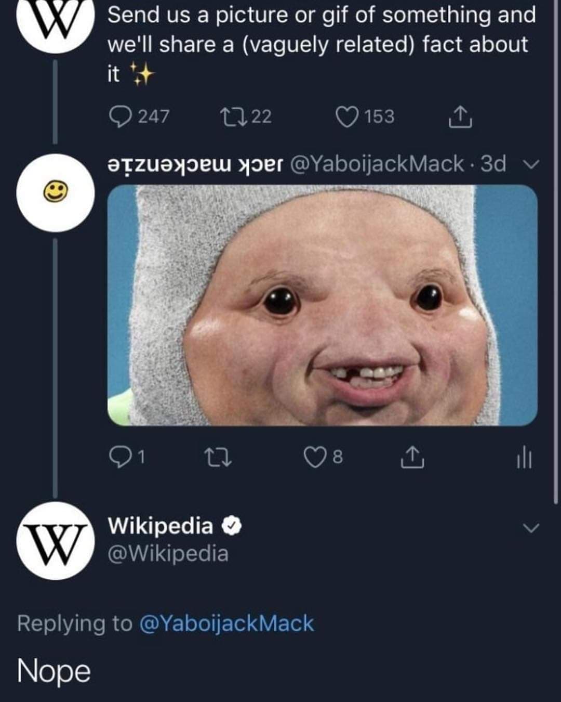Open the attached face image full view

(x=322, y=305)
